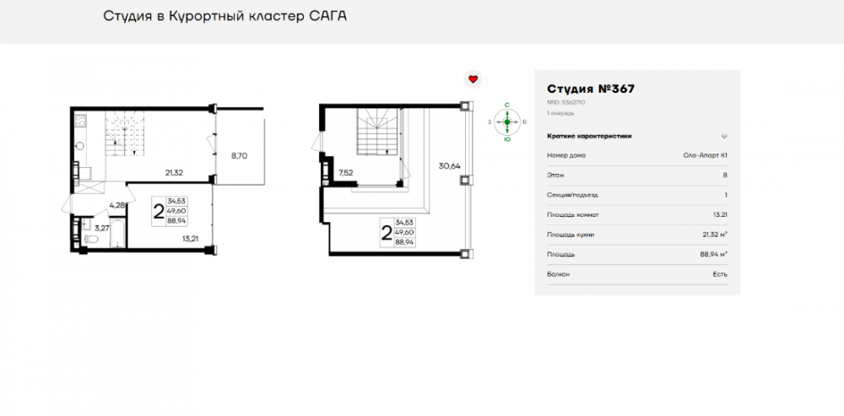The height and width of the screenshot is (416, 844).
Task: Click the staircase on the second-level plan
Action: pos(376,133)
